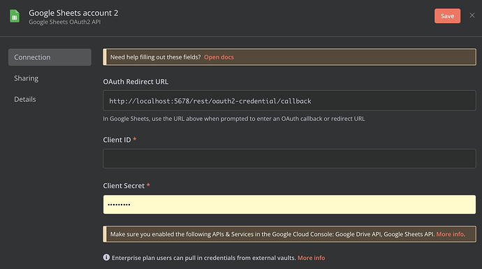Click the green Google Sheets icon

pos(15,16)
